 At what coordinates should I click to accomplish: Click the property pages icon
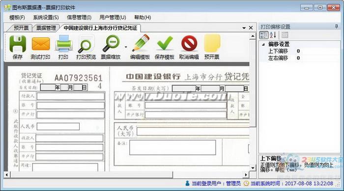(285, 35)
